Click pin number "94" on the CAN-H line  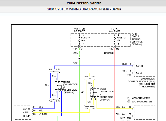tap(34, 107)
